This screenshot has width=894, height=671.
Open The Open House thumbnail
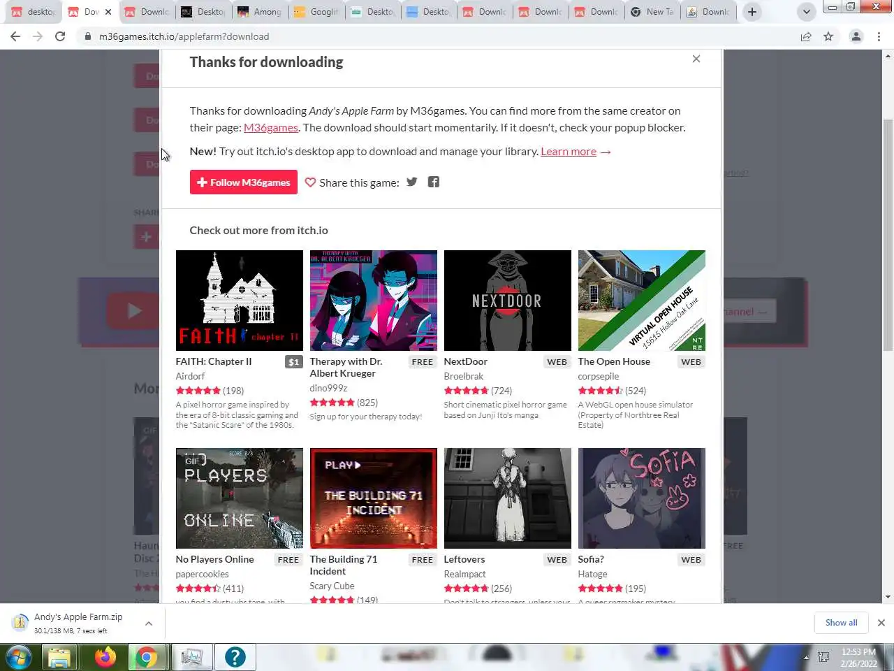(642, 301)
